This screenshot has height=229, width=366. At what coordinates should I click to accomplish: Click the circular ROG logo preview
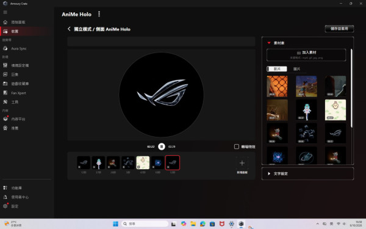161,95
